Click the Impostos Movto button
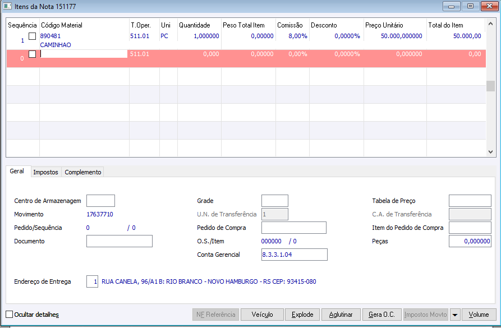Viewport: 501px width, 328px height. click(x=426, y=315)
